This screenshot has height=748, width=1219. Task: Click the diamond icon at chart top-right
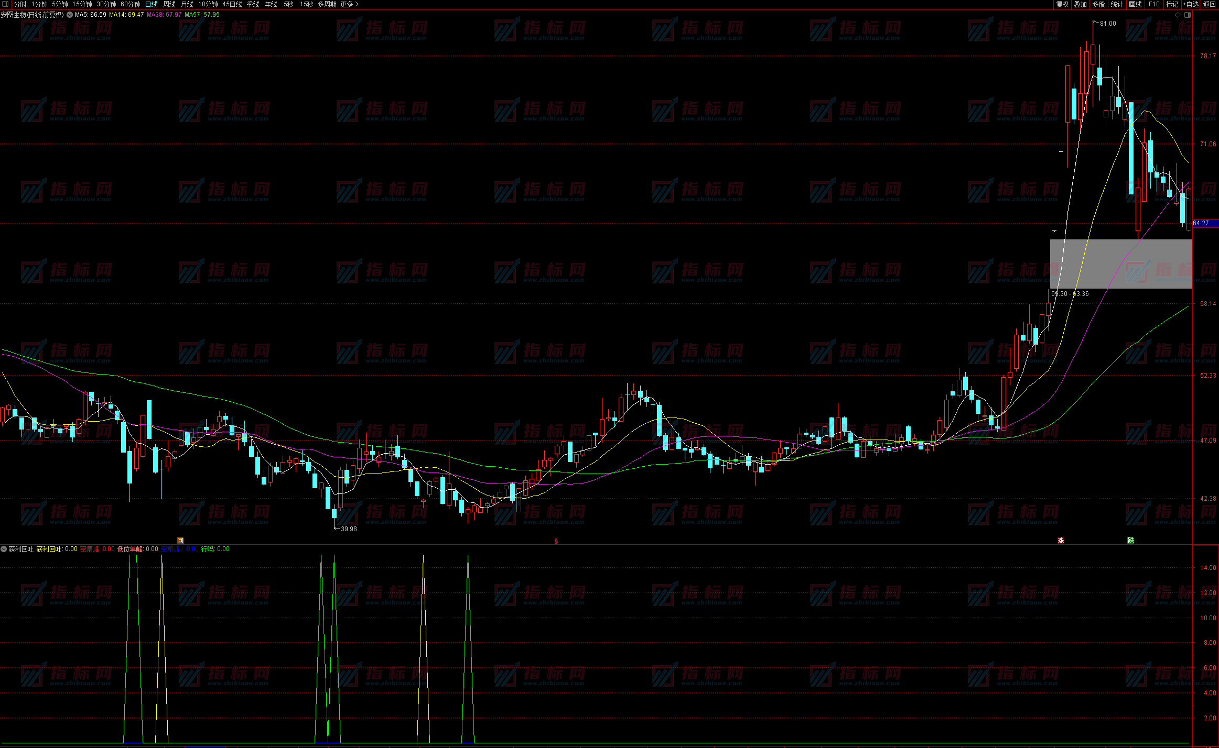[1178, 15]
